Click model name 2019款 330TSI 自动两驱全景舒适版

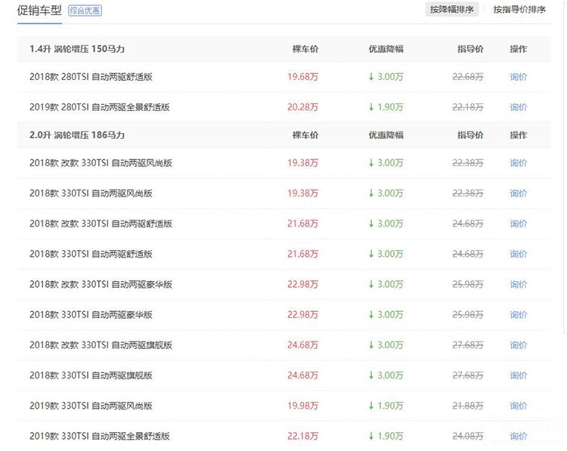point(100,436)
